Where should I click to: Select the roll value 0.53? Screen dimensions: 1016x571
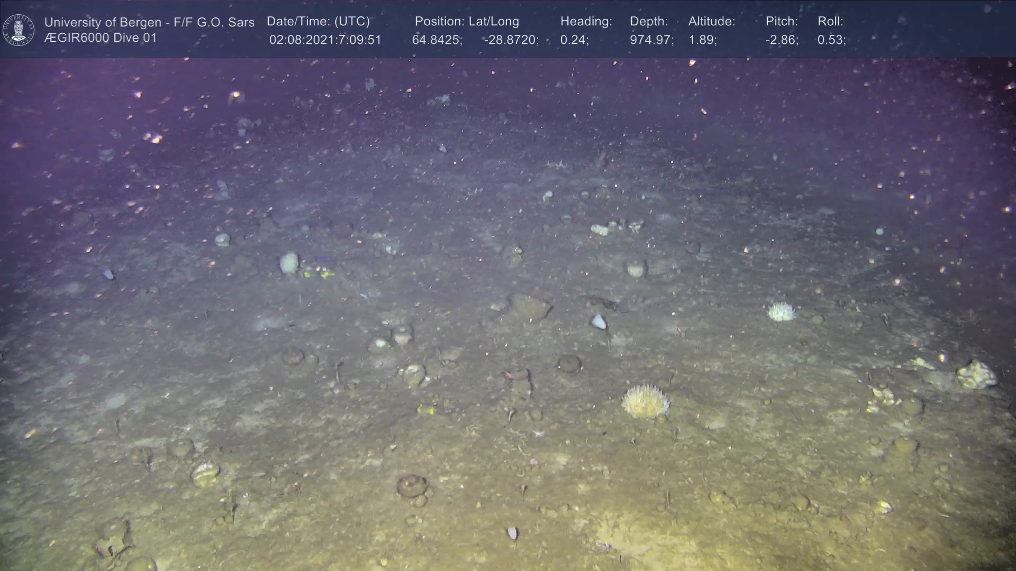(831, 40)
